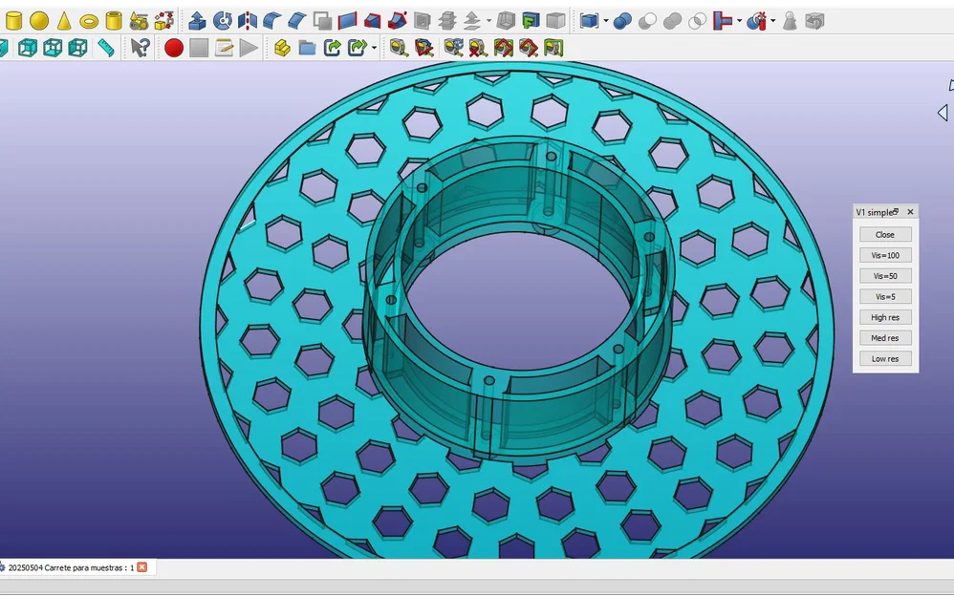Click the High res button
The image size is (954, 597).
pyautogui.click(x=885, y=317)
